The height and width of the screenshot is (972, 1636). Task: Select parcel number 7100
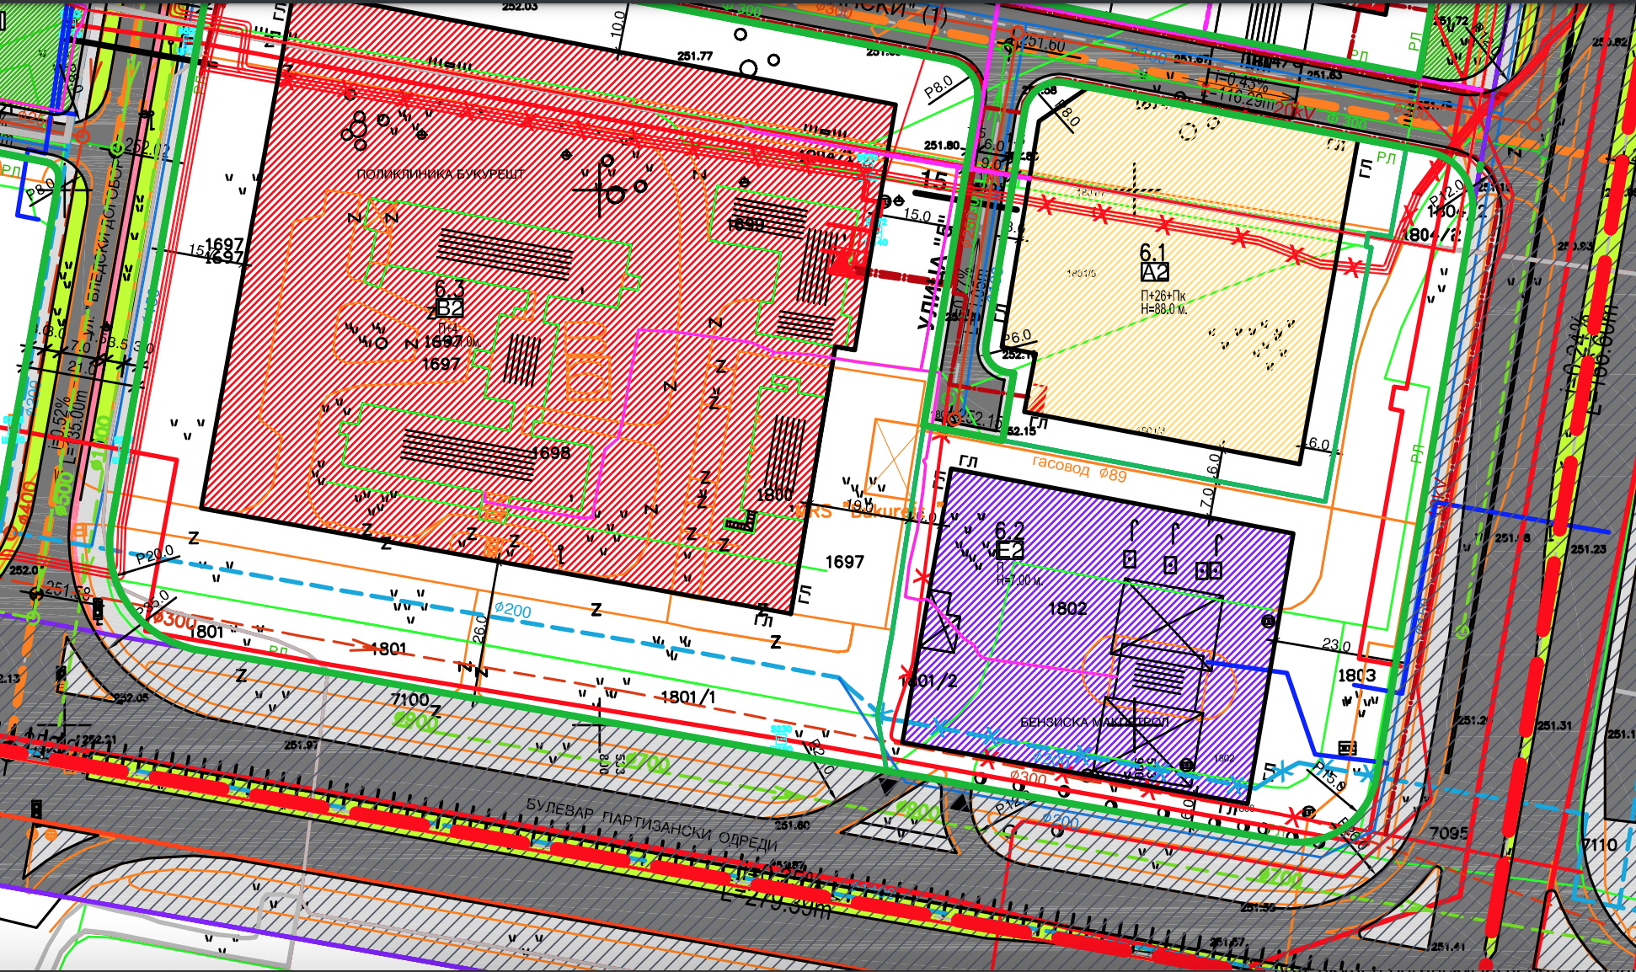(x=410, y=699)
